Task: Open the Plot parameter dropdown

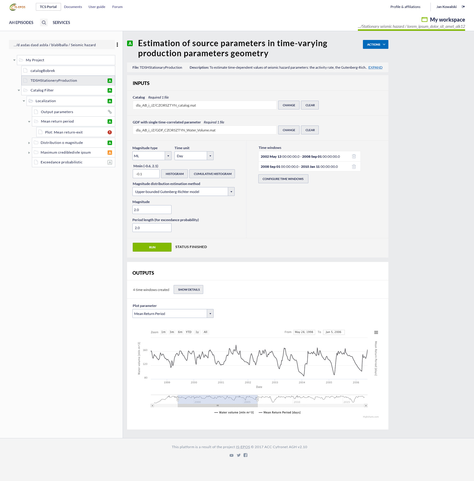Action: pos(210,314)
